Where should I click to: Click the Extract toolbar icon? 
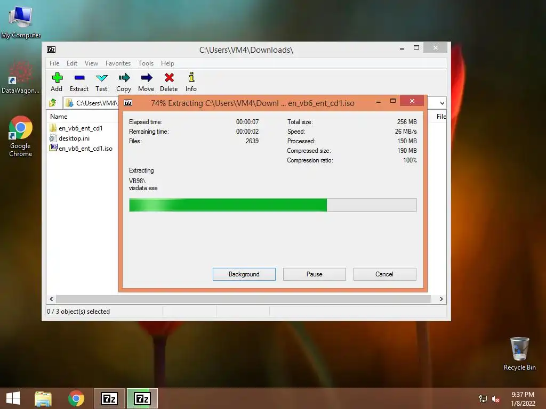click(x=79, y=78)
